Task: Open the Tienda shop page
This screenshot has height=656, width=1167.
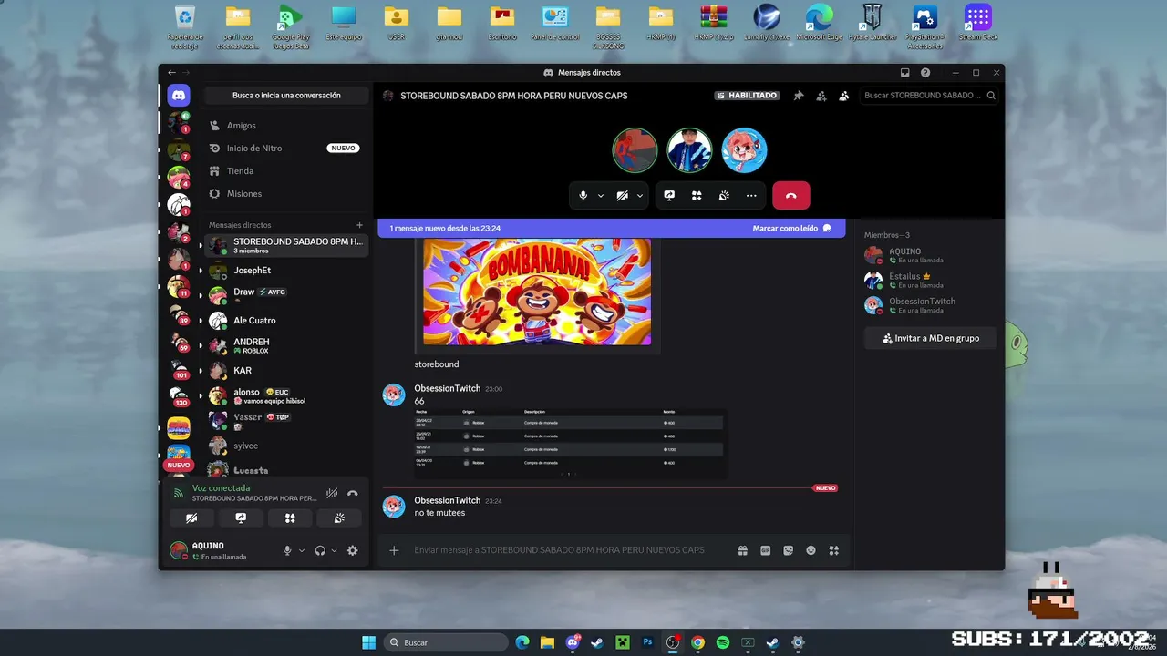Action: (x=286, y=171)
